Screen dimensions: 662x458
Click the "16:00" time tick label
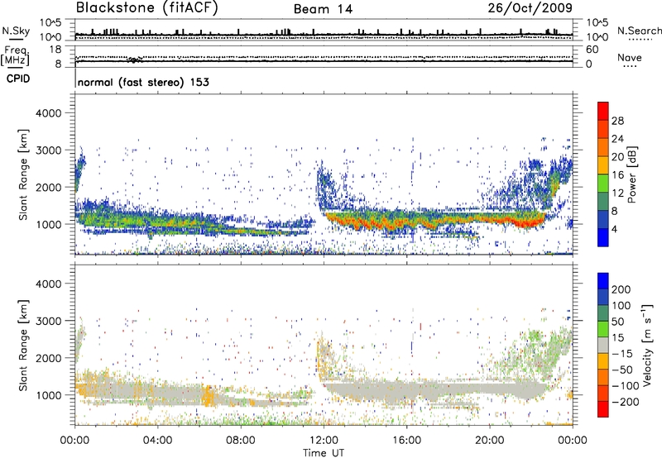coord(406,441)
